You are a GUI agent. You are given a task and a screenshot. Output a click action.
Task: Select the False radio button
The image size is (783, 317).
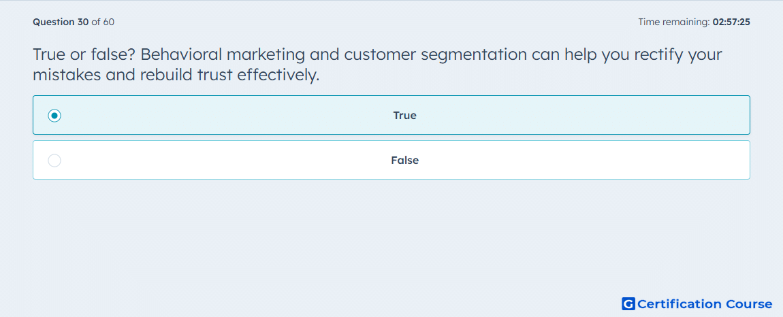54,161
